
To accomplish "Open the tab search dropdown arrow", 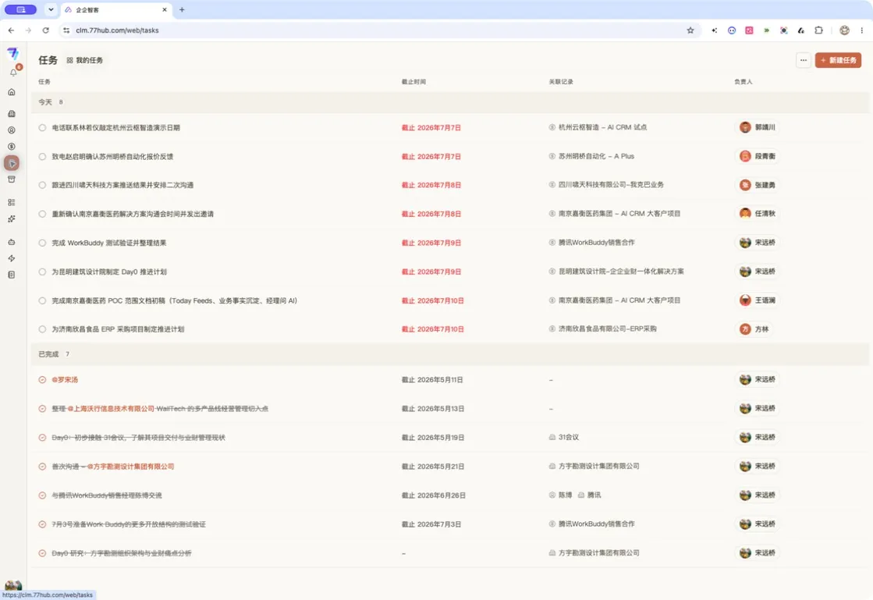I will (x=51, y=9).
